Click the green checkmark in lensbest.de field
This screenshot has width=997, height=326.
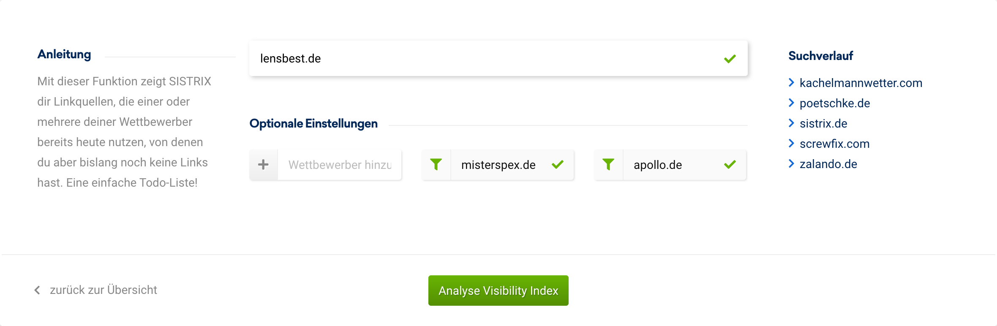730,59
